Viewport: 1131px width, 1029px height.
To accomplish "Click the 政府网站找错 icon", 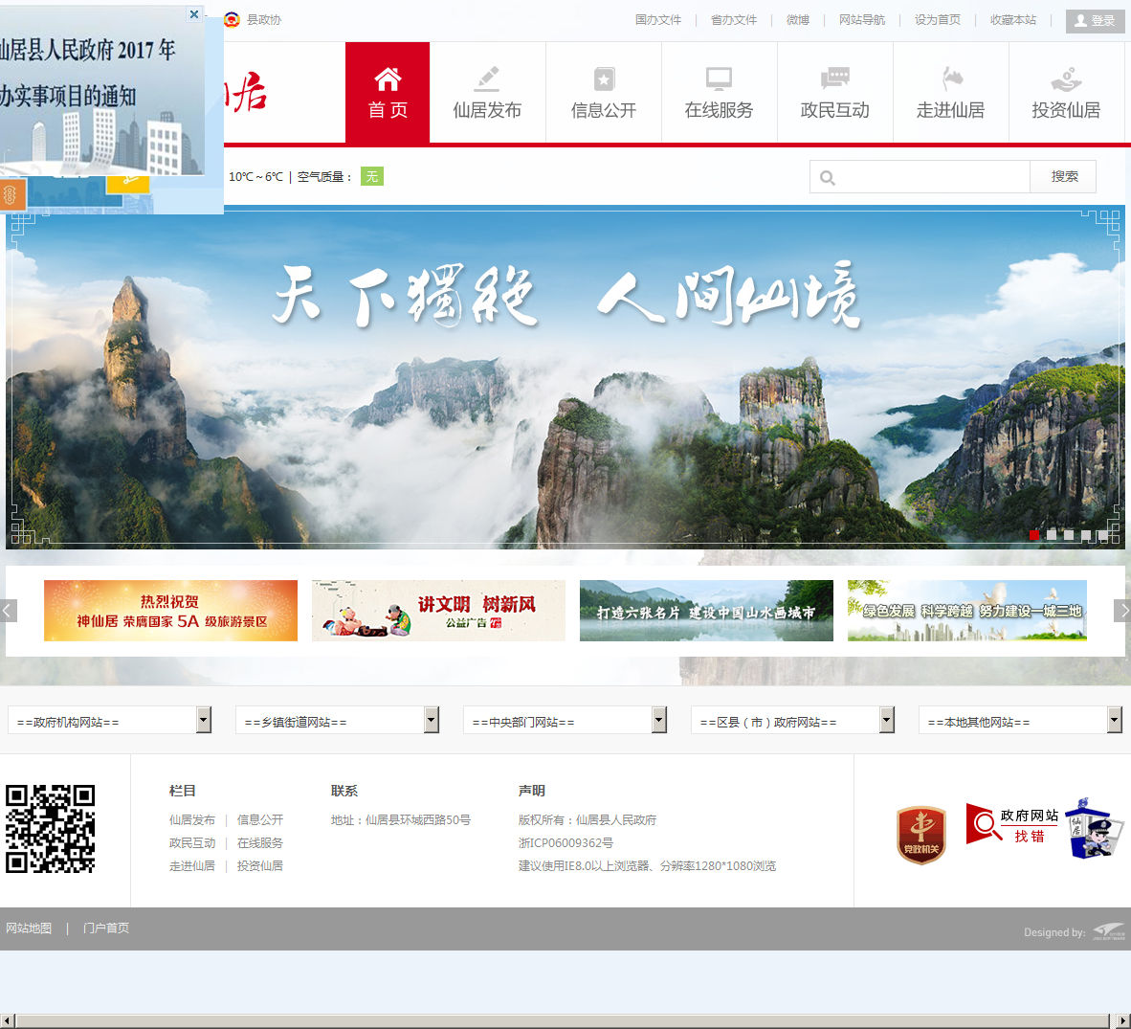I will [1011, 825].
